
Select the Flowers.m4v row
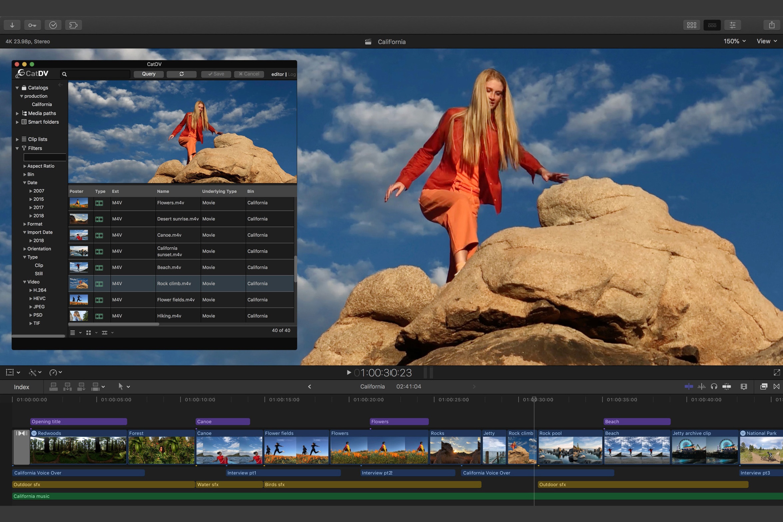(x=181, y=203)
